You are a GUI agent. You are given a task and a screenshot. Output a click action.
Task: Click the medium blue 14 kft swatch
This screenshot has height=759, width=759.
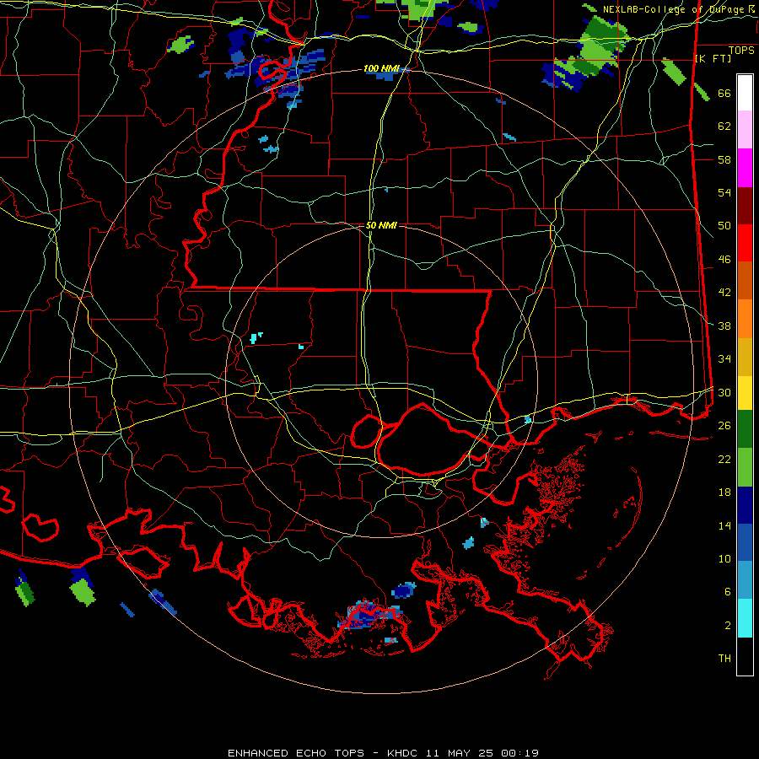point(745,542)
